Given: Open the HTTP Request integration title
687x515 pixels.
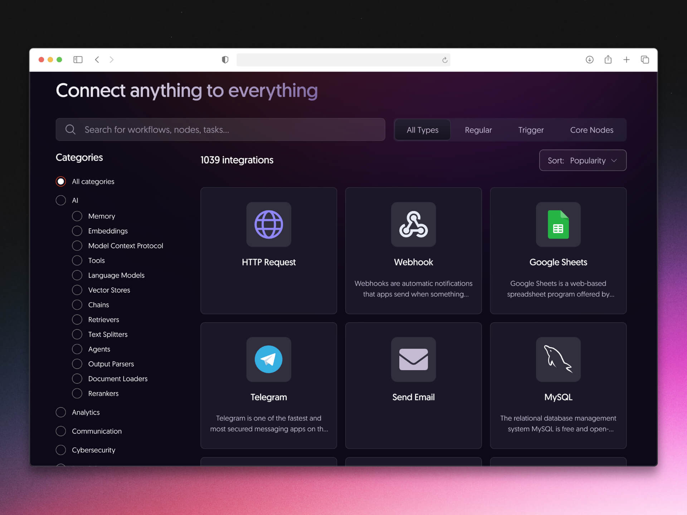Looking at the screenshot, I should pos(268,262).
